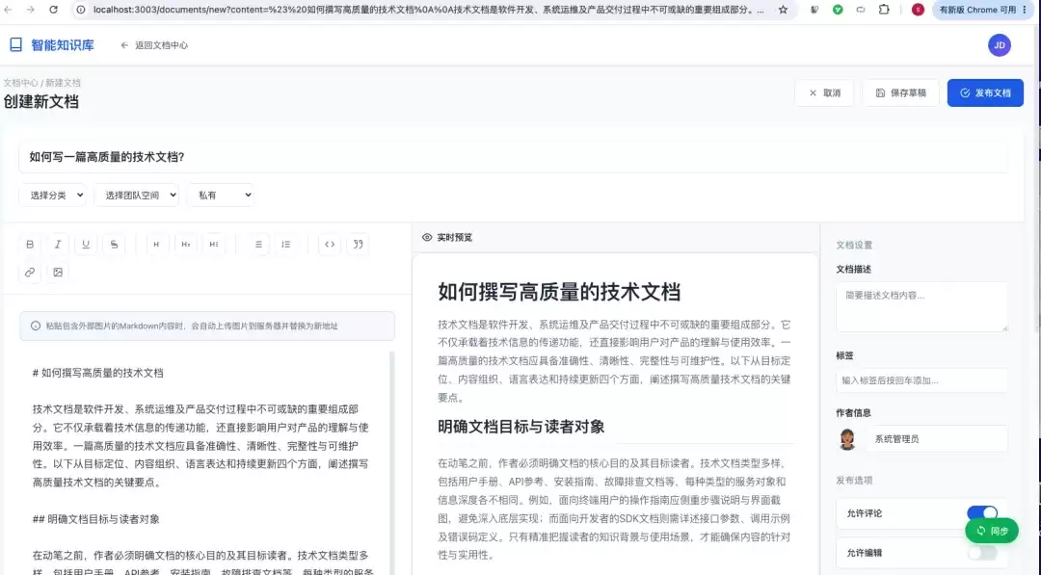Image resolution: width=1041 pixels, height=575 pixels.
Task: Open the Chrome profile S avatar
Action: tap(918, 10)
